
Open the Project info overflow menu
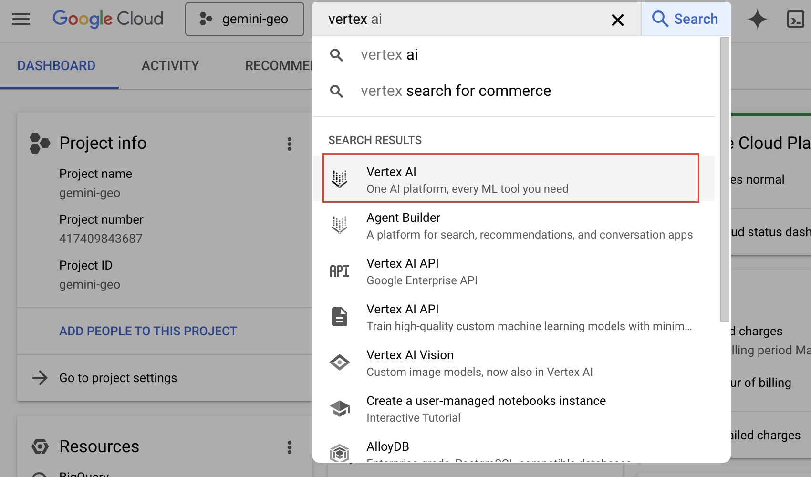click(289, 144)
